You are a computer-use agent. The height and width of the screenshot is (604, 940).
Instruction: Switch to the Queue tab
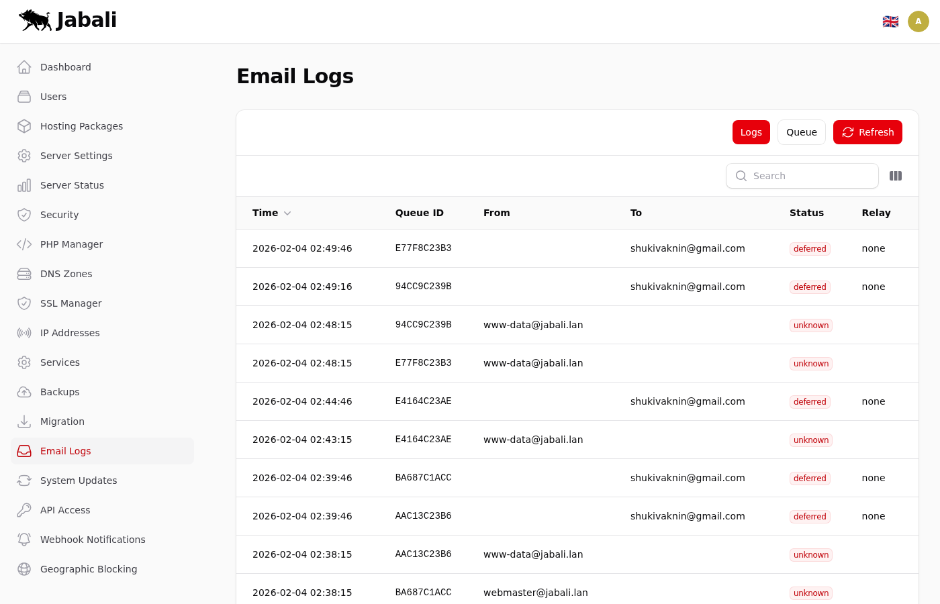click(x=801, y=132)
